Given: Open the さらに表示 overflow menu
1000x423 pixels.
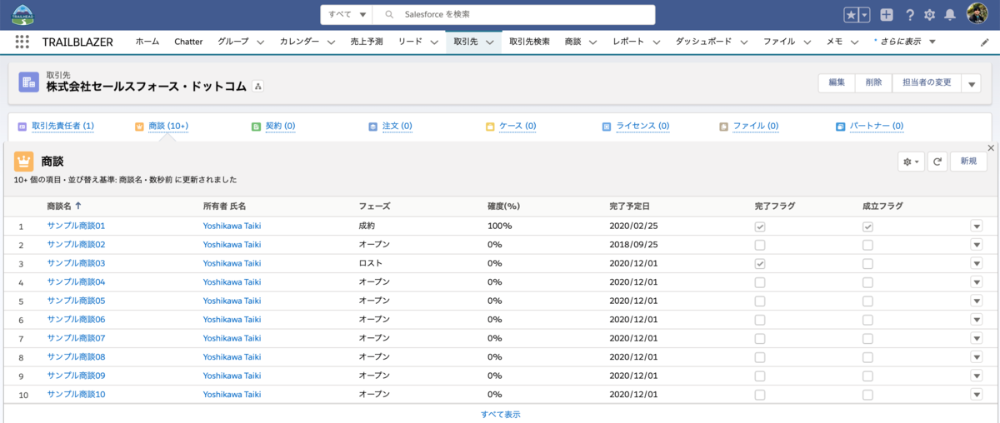Looking at the screenshot, I should coord(905,42).
